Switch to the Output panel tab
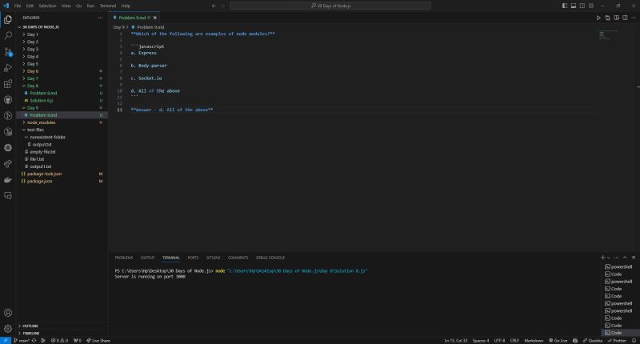 [x=147, y=258]
